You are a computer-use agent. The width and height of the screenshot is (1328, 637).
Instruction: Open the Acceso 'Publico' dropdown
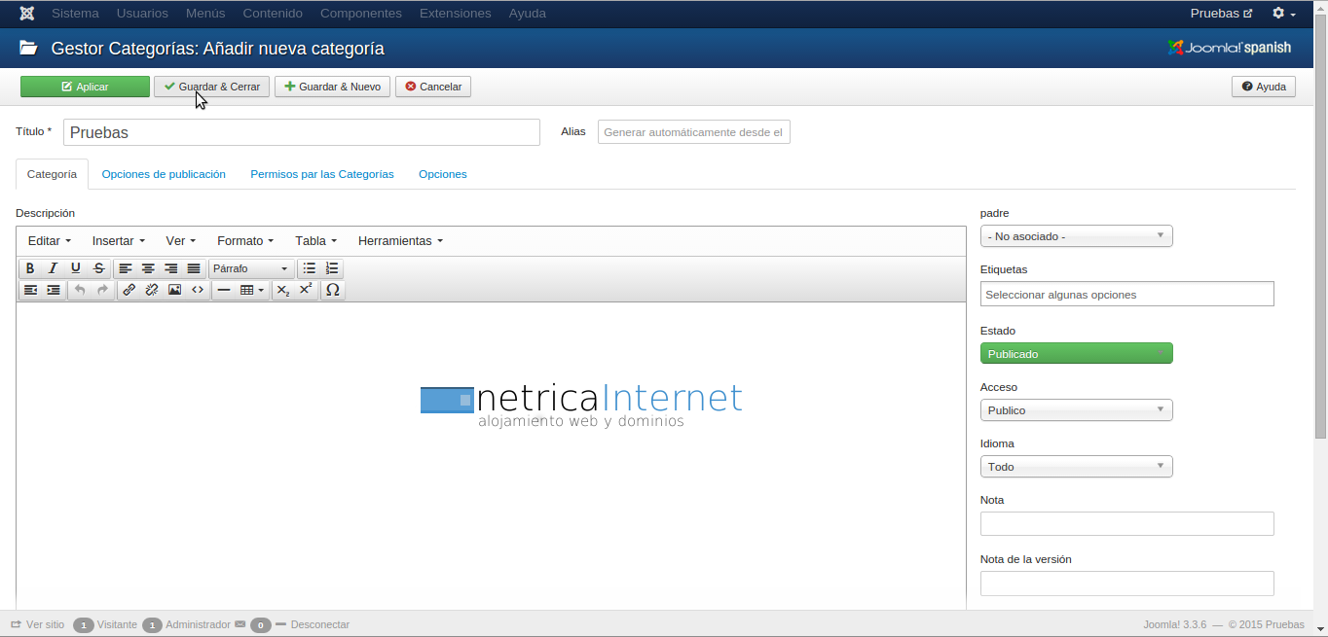click(1076, 410)
